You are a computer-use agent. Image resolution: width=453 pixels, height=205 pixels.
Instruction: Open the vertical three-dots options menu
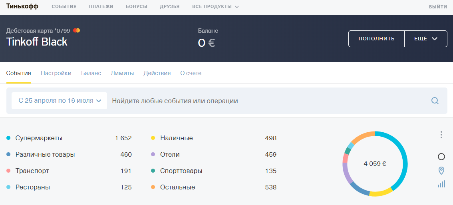point(441,135)
